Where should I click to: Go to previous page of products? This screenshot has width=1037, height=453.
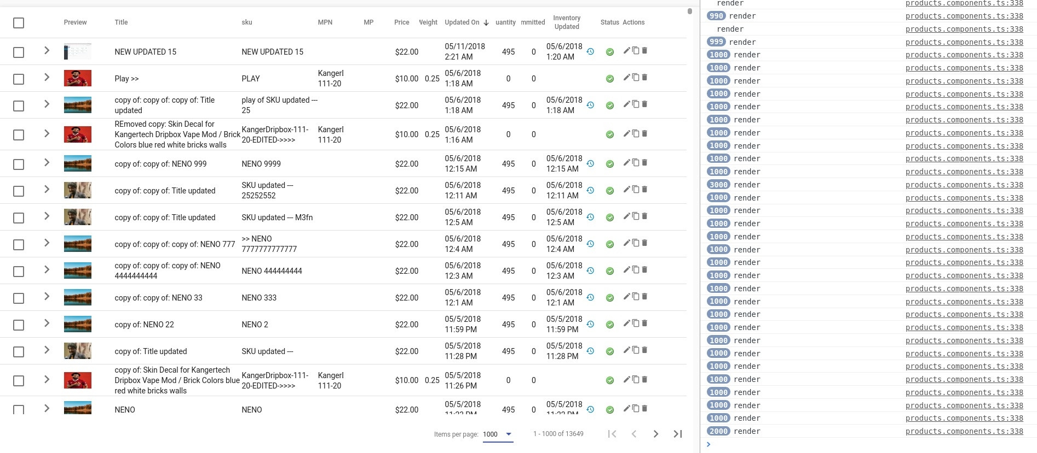click(634, 434)
